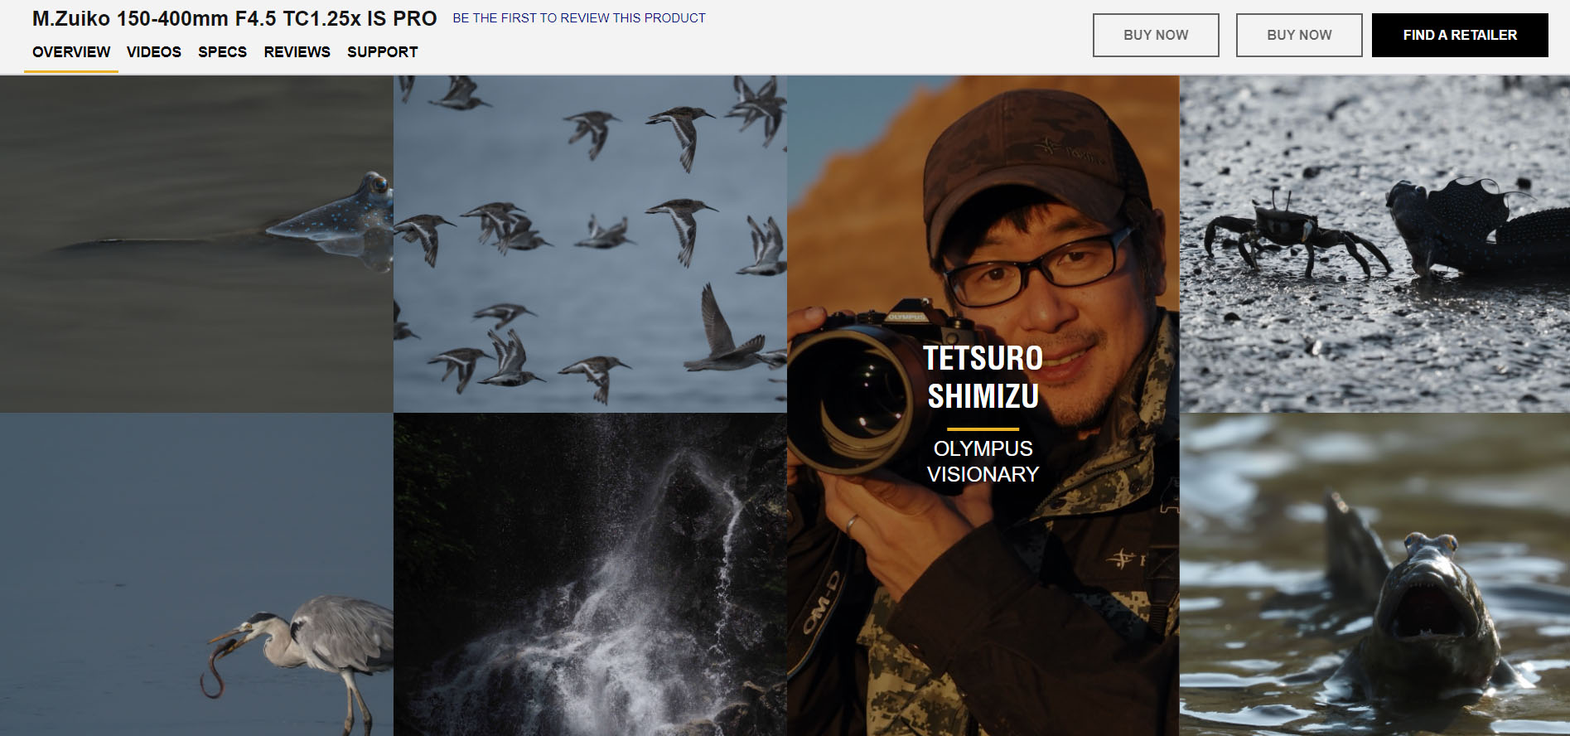This screenshot has width=1570, height=736.
Task: Open the flock of shorebirds photo
Action: point(590,244)
